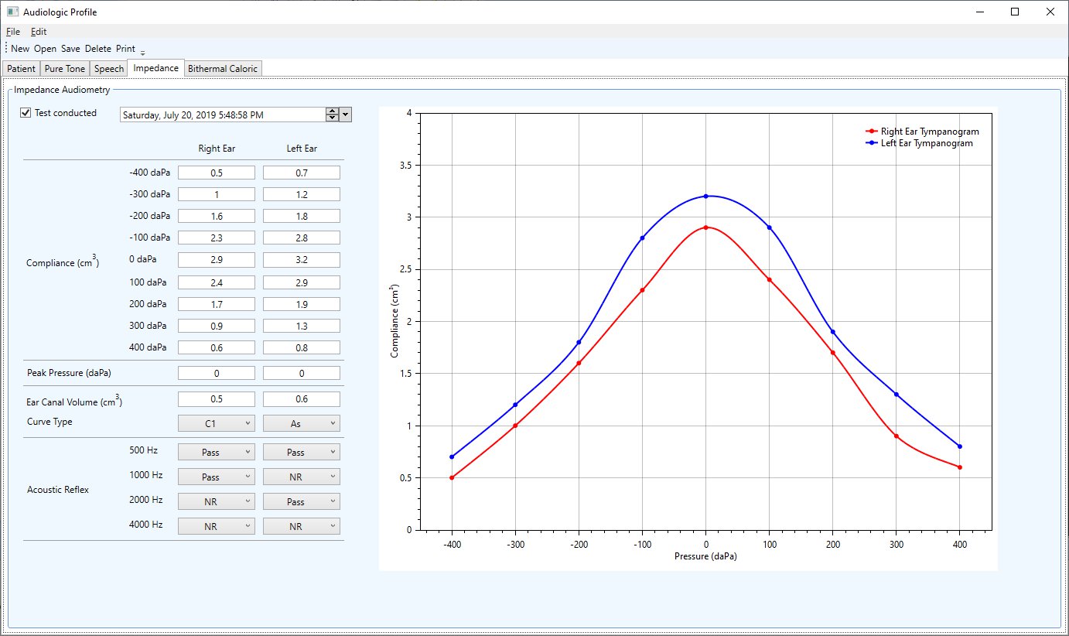Click Right Ear compliance field at 100 daPa

(x=217, y=282)
